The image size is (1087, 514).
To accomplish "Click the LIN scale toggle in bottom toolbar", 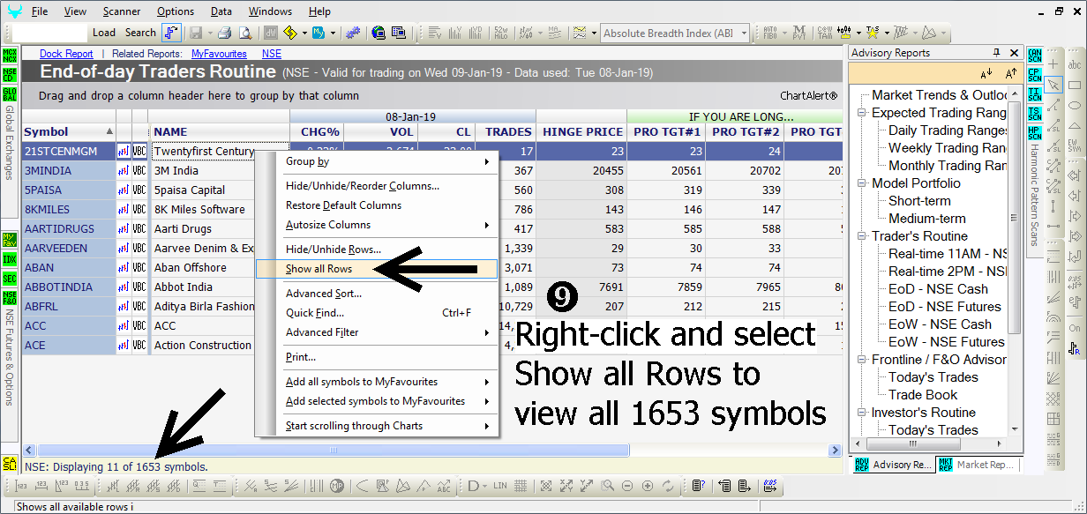I will (501, 486).
